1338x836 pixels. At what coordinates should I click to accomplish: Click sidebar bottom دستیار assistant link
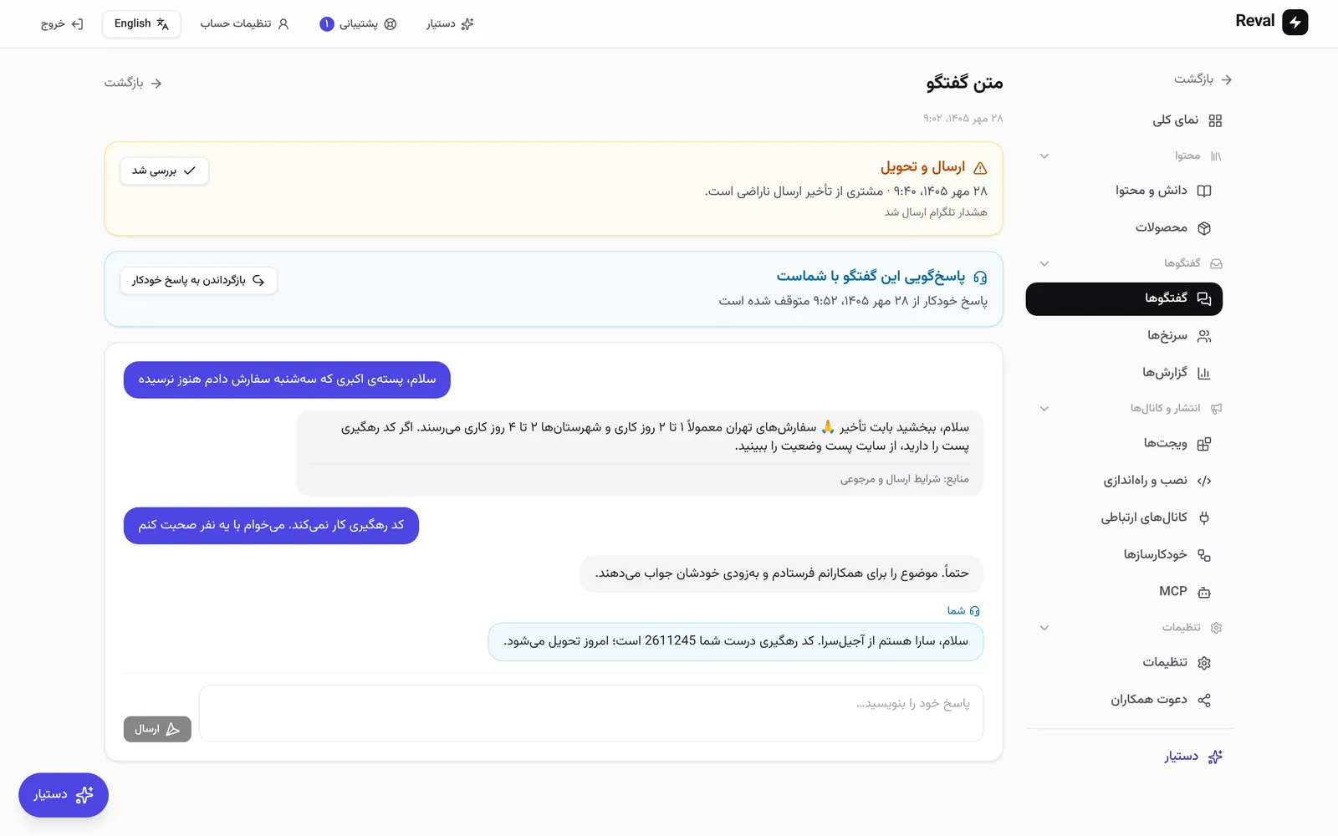[1193, 757]
